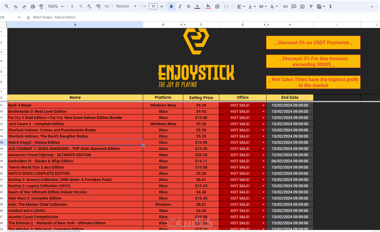Click the horizontal scrollbar thumb
This screenshot has height=232, width=380.
44,231
